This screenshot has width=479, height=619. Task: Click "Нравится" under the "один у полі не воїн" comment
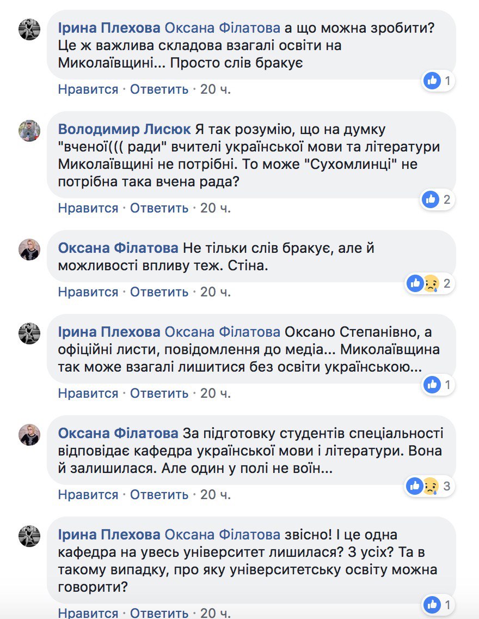point(88,495)
